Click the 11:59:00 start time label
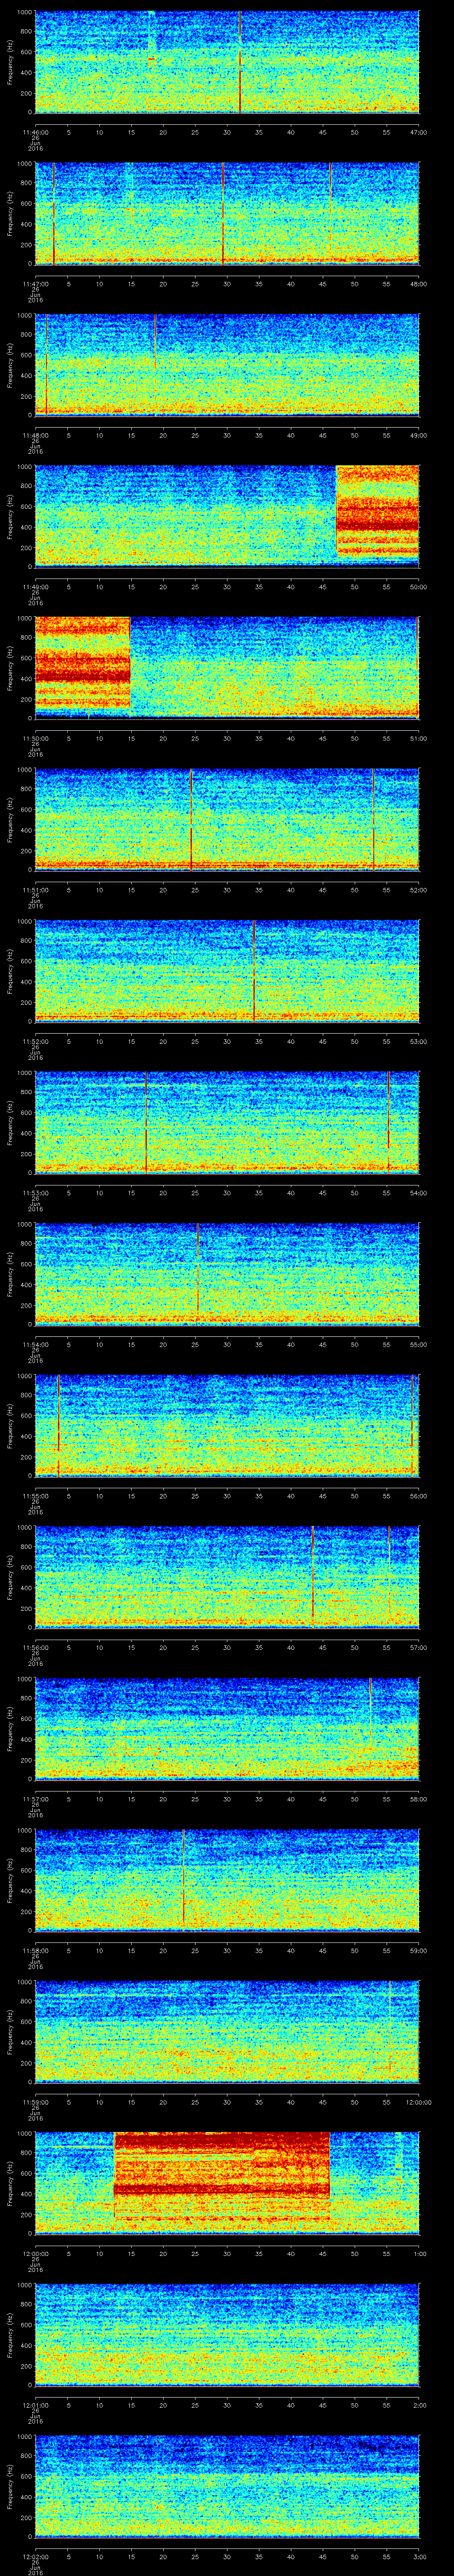454x2576 pixels. tap(35, 2102)
